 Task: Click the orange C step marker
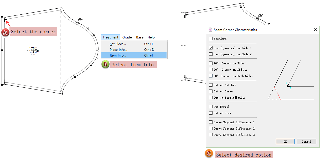tap(209, 154)
